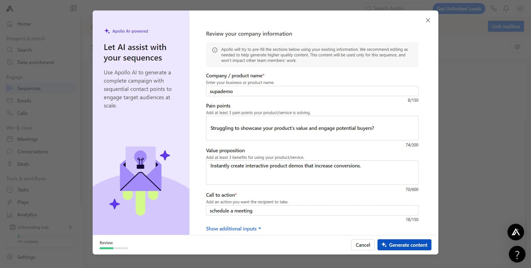Select the Search icon in the sidebar
Viewport: 531px width, 268px height.
click(x=10, y=50)
